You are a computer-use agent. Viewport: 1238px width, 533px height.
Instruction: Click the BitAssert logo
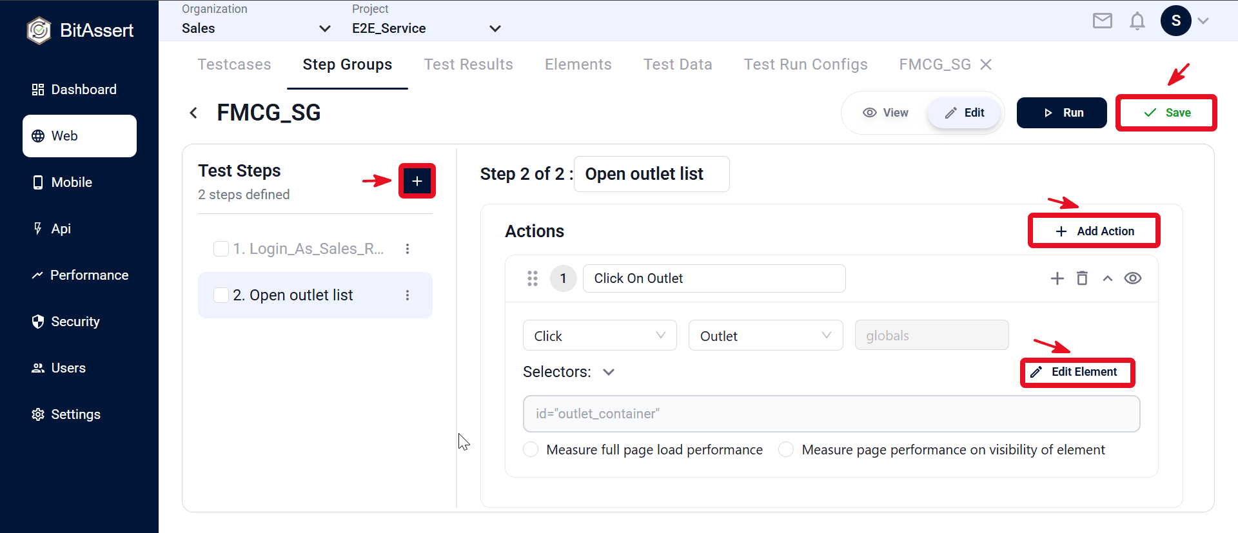[x=80, y=30]
